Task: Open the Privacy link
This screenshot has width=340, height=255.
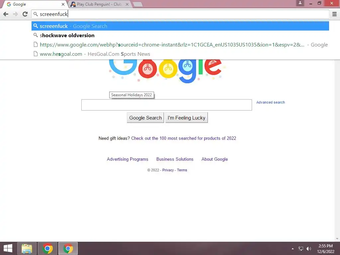Action: click(168, 170)
